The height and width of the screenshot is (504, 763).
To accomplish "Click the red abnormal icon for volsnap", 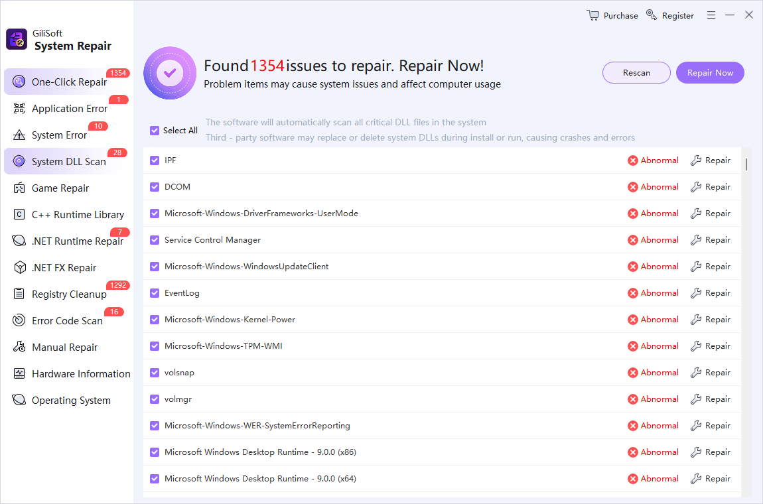I will pyautogui.click(x=632, y=373).
